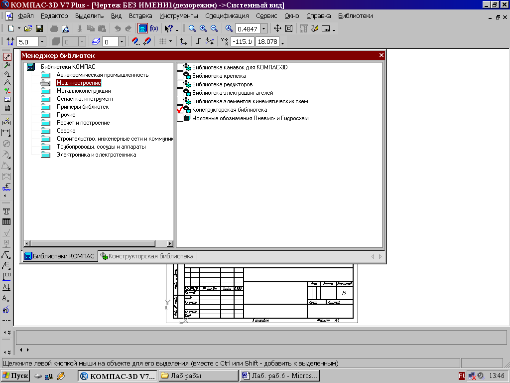Open the grid settings dropdown arrow

(170, 41)
